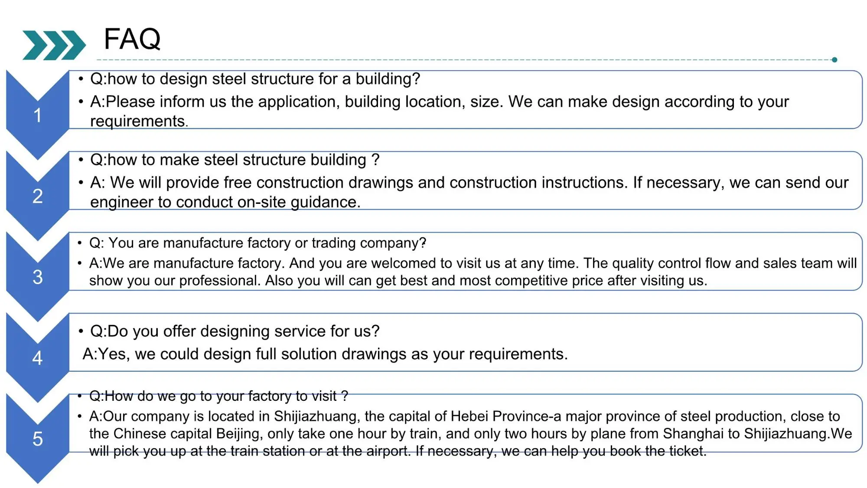Select the blue chevron numbered 4

click(38, 358)
